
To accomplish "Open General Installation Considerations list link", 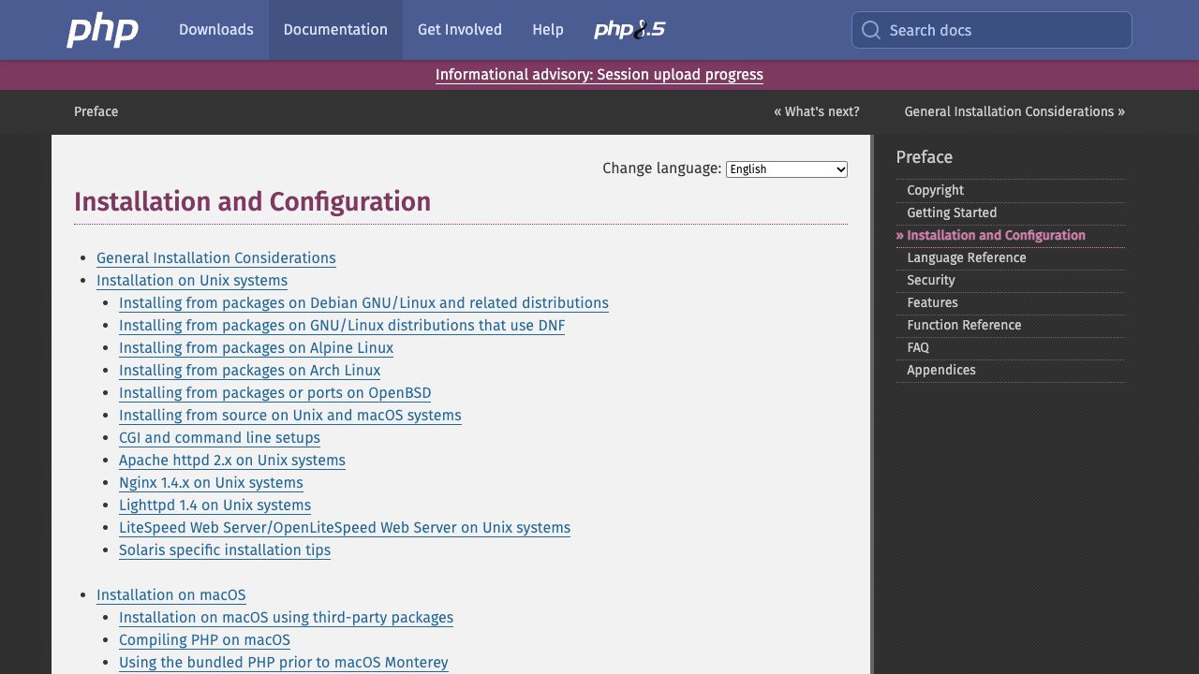I will click(x=216, y=258).
